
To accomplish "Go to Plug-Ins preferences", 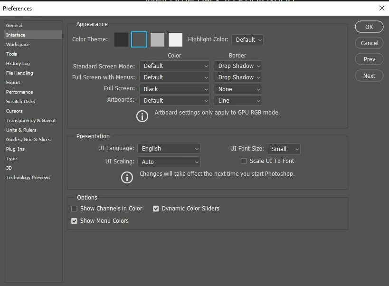I will tap(33, 149).
